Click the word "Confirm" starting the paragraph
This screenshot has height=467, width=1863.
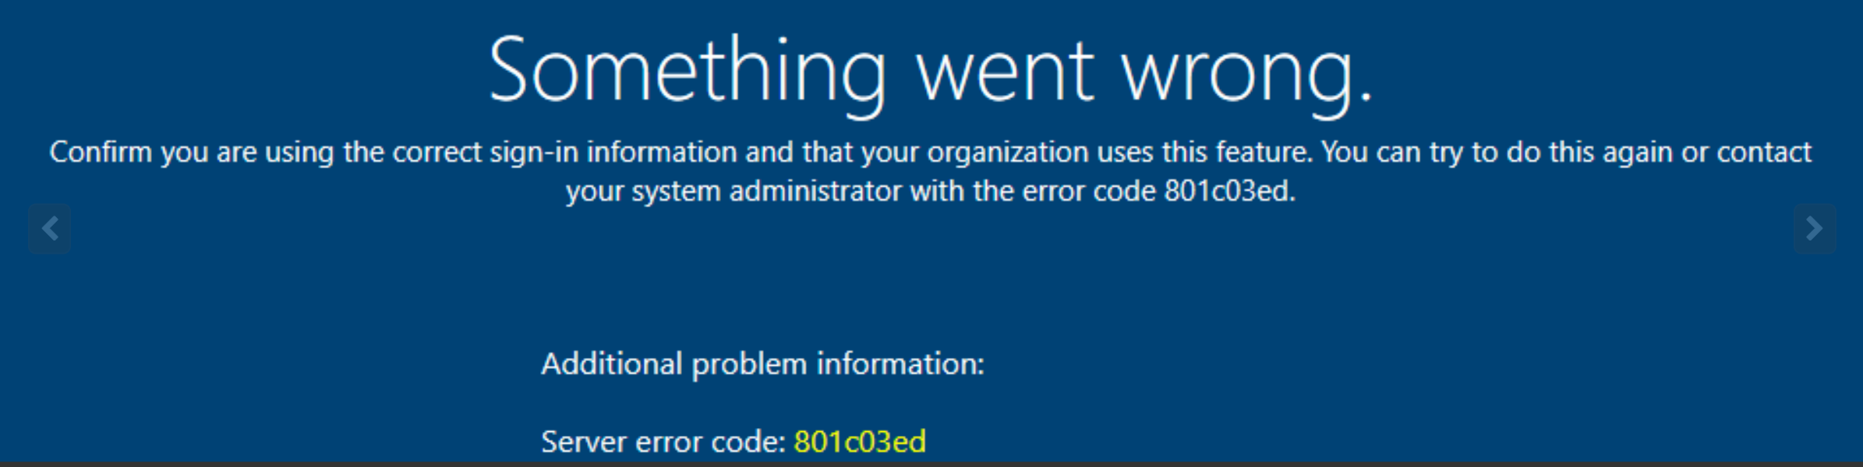click(x=101, y=152)
